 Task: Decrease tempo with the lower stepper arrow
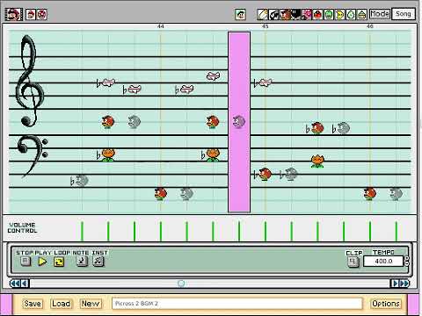point(407,264)
